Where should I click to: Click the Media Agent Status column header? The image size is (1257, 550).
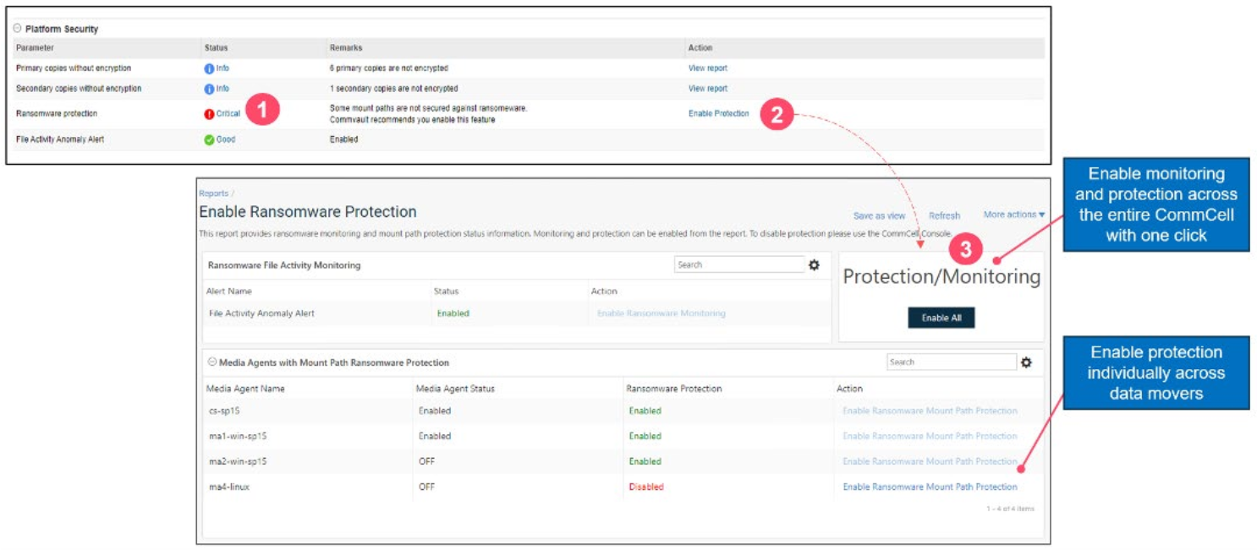[455, 389]
